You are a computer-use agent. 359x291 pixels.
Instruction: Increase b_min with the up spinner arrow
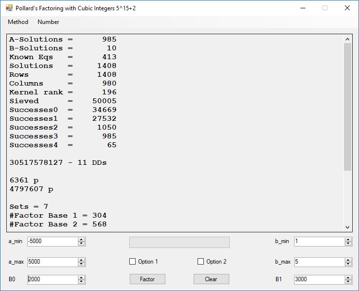click(348, 239)
